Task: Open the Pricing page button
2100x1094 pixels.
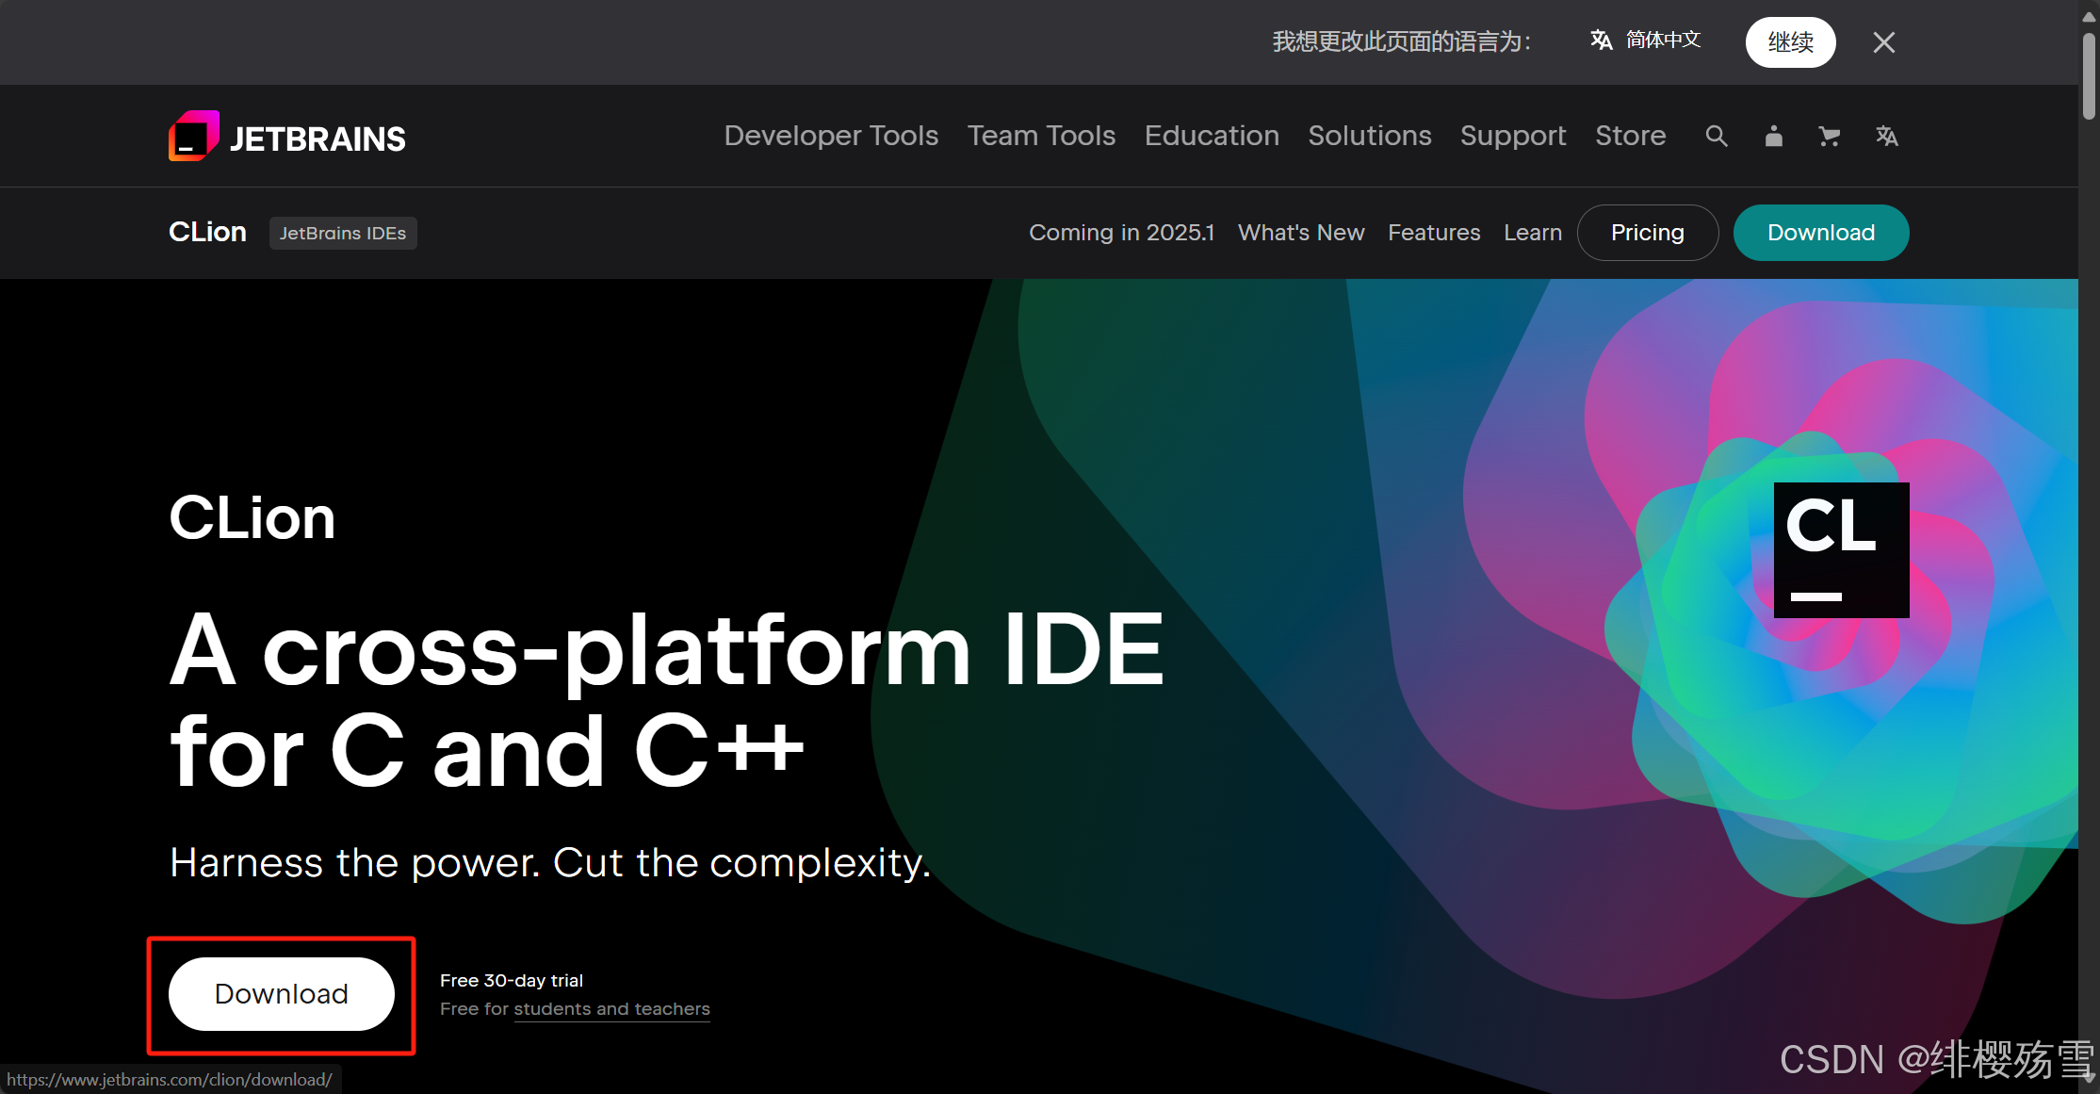Action: tap(1647, 233)
